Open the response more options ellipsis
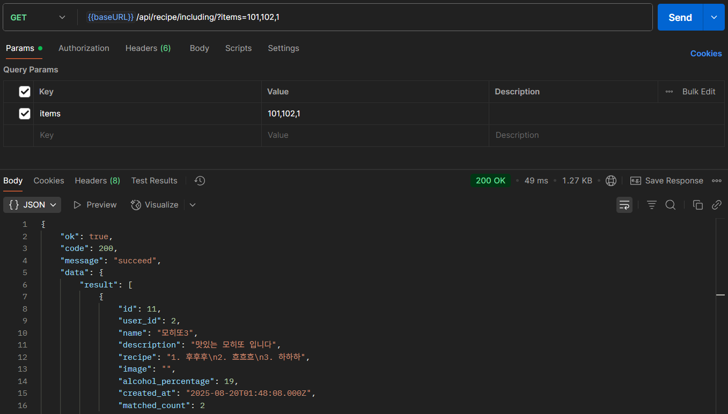Screen dimensions: 728x414 click(717, 181)
